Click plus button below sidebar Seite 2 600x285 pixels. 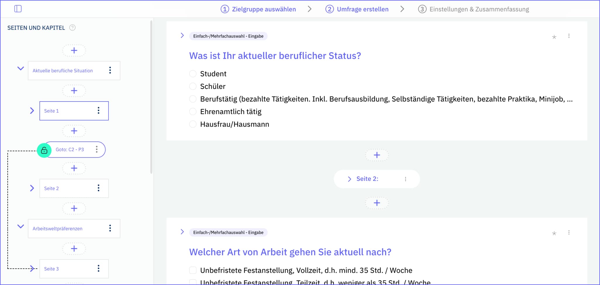pos(74,208)
